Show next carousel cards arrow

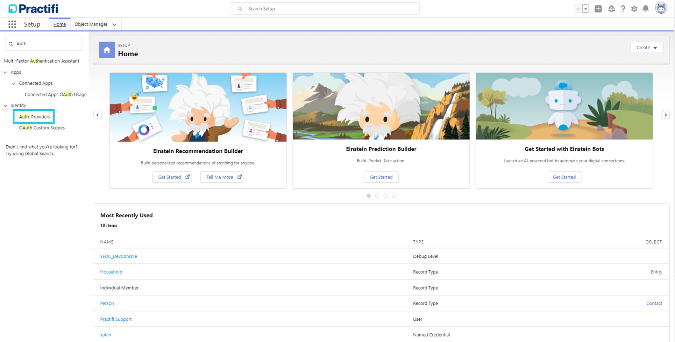click(x=666, y=115)
